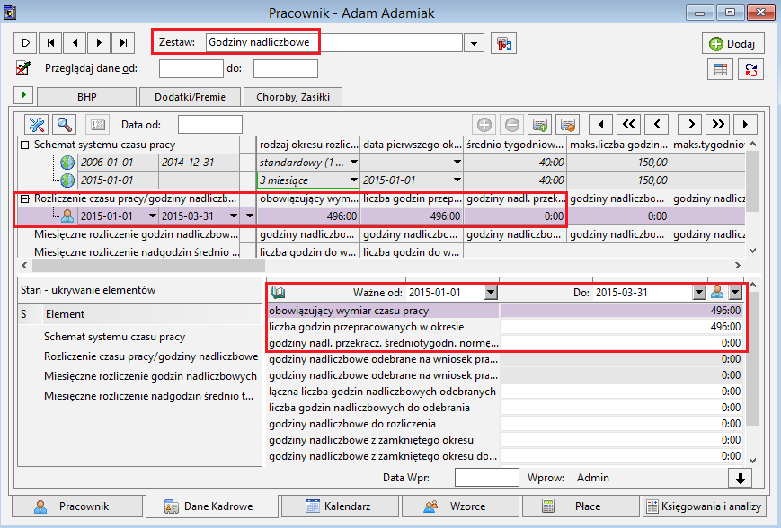This screenshot has height=528, width=781.
Task: Click the green arrow before BHP tab
Action: coord(23,95)
